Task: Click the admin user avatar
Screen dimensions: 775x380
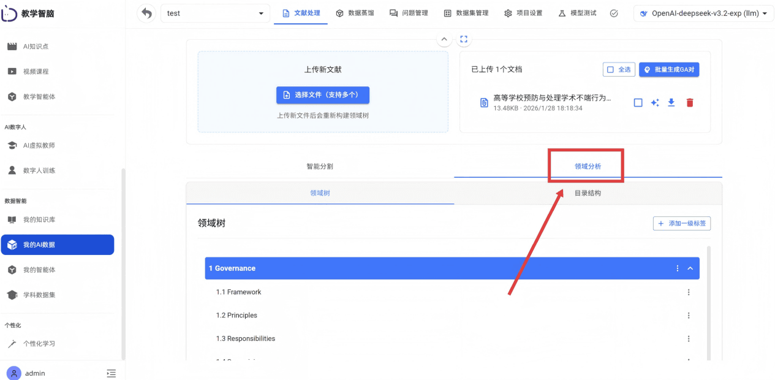Action: 13,373
